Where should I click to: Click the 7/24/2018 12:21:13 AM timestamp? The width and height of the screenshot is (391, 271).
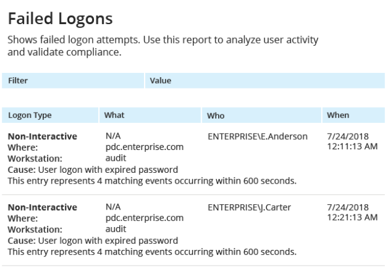point(352,213)
